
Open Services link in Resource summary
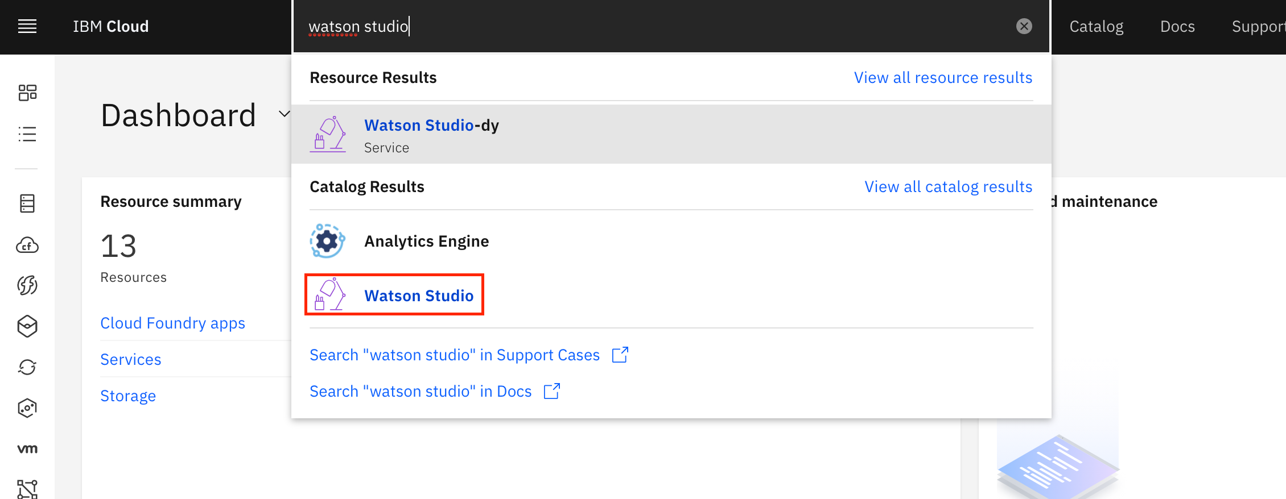point(131,359)
